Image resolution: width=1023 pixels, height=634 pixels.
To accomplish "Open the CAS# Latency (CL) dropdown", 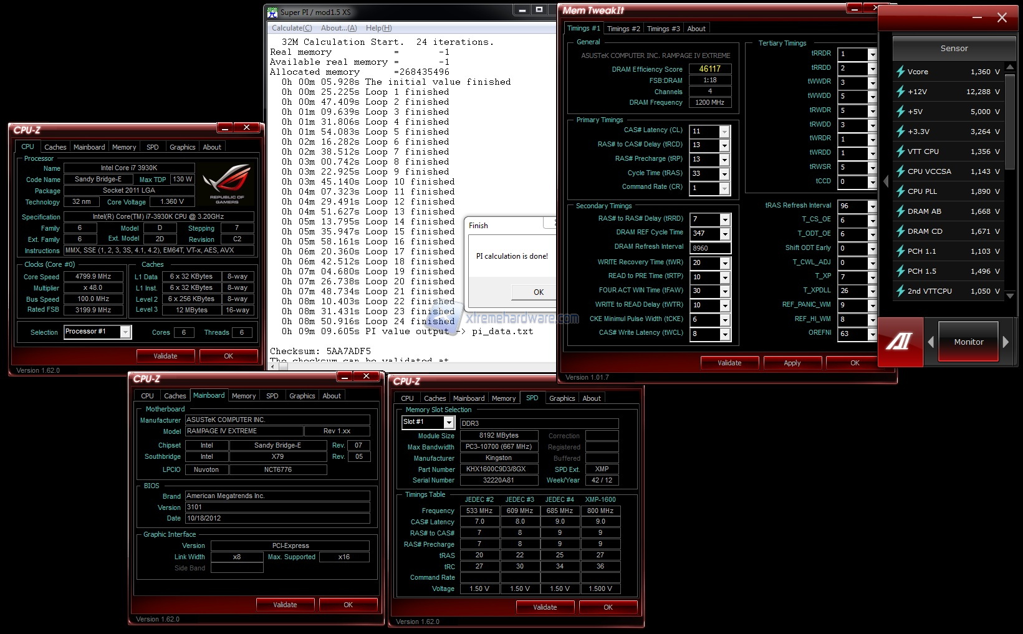I will click(x=724, y=132).
